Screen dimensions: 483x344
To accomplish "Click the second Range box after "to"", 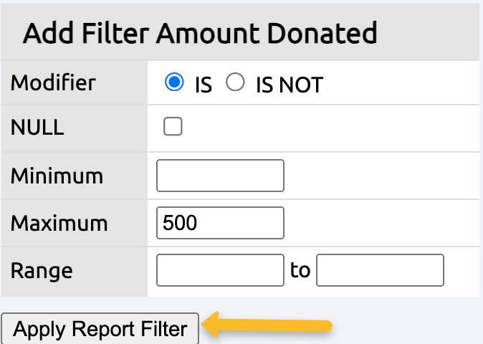I will coord(381,271).
